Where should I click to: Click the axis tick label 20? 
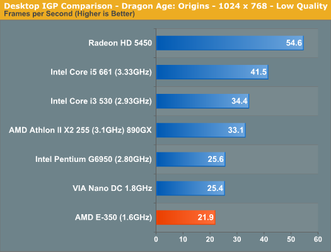tap(210, 239)
